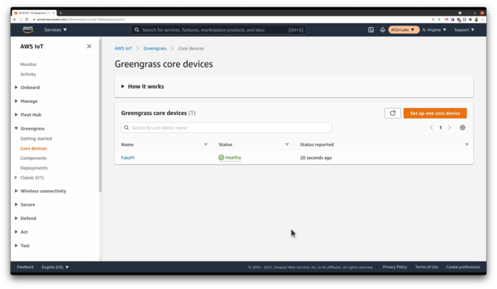Expand the Fleet Hub sidebar section
Screen dimensions: 497x289
pyautogui.click(x=16, y=114)
